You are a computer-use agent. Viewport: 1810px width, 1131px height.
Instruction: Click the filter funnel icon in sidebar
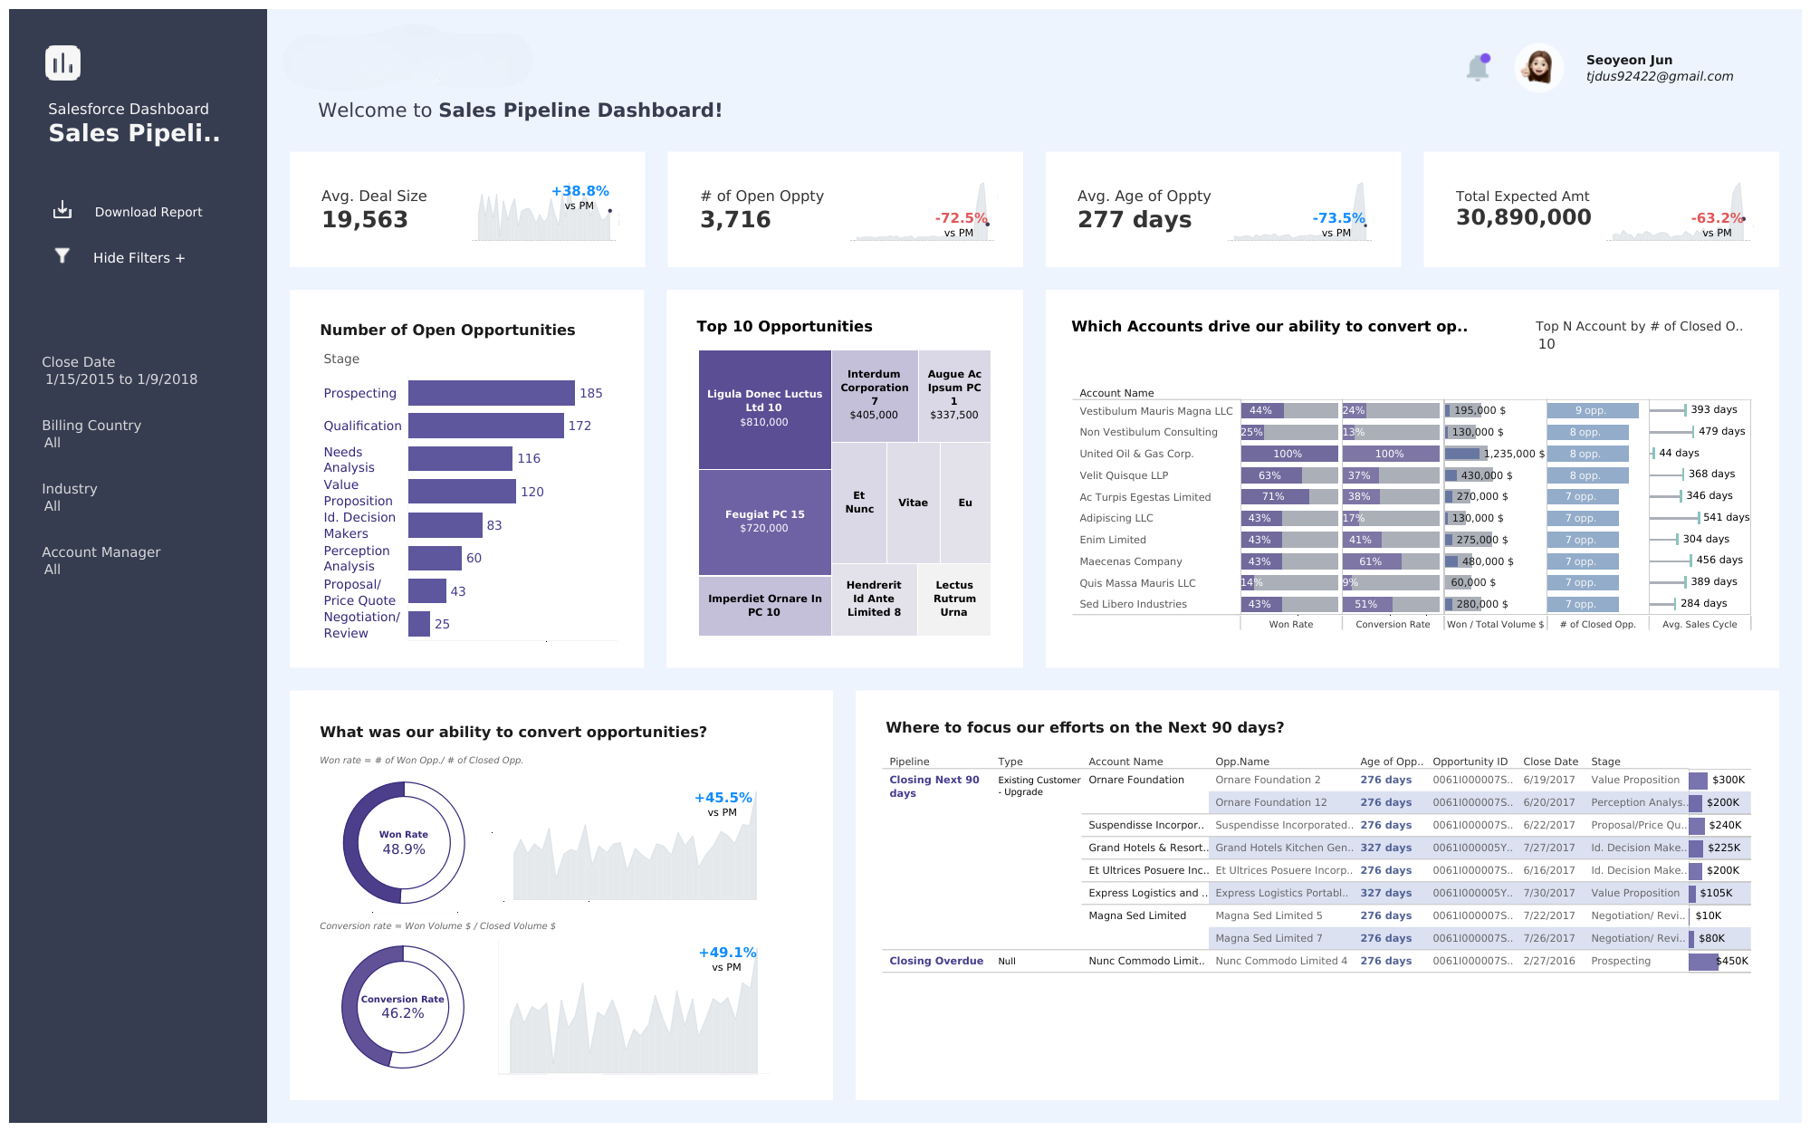61,256
